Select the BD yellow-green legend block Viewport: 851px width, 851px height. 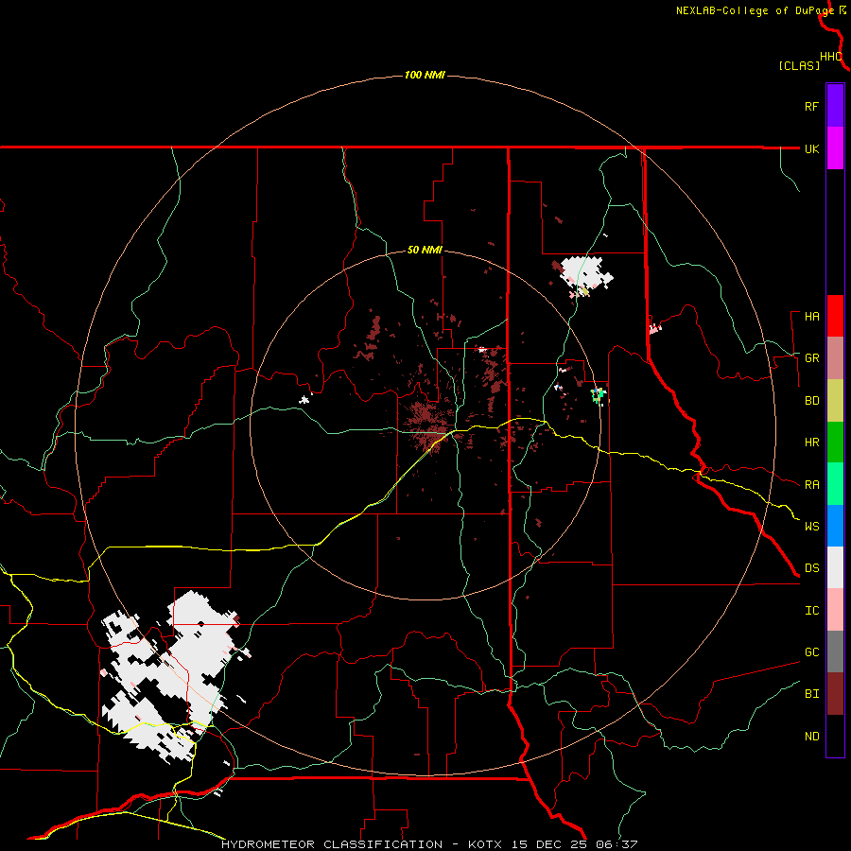pyautogui.click(x=835, y=401)
